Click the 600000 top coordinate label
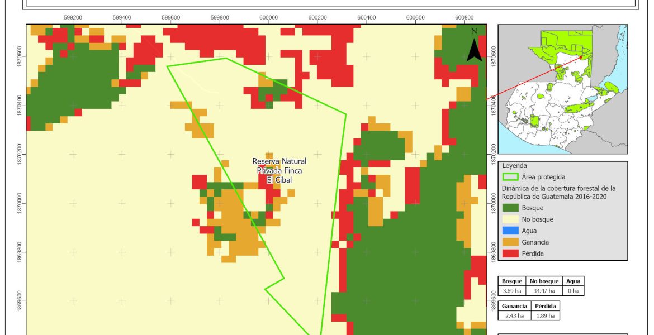654x335 pixels. (x=268, y=18)
